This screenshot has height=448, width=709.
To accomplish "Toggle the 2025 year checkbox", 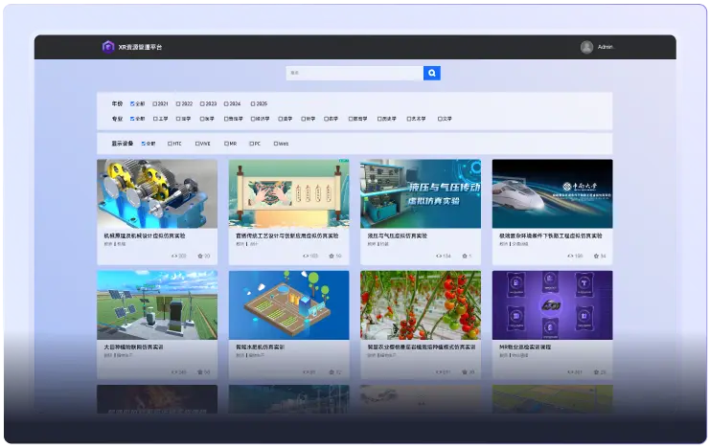I will tap(253, 103).
